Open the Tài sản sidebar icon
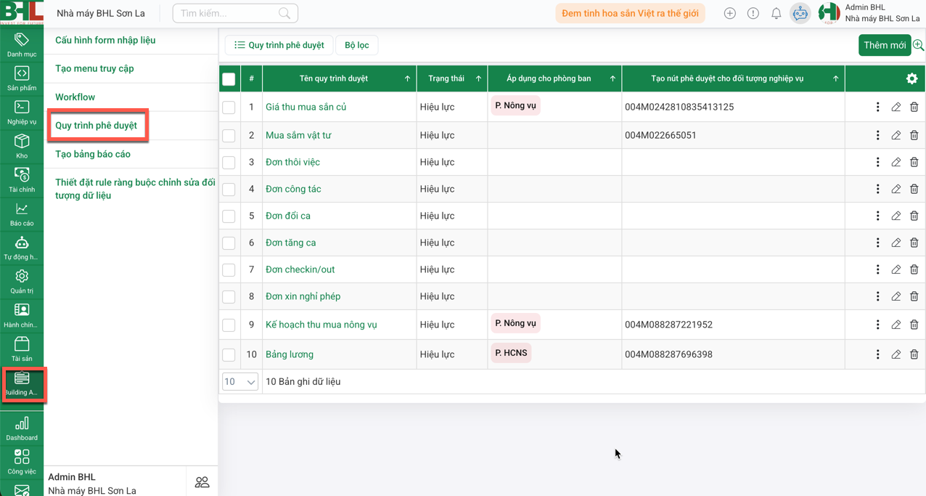The height and width of the screenshot is (496, 926). (x=22, y=349)
